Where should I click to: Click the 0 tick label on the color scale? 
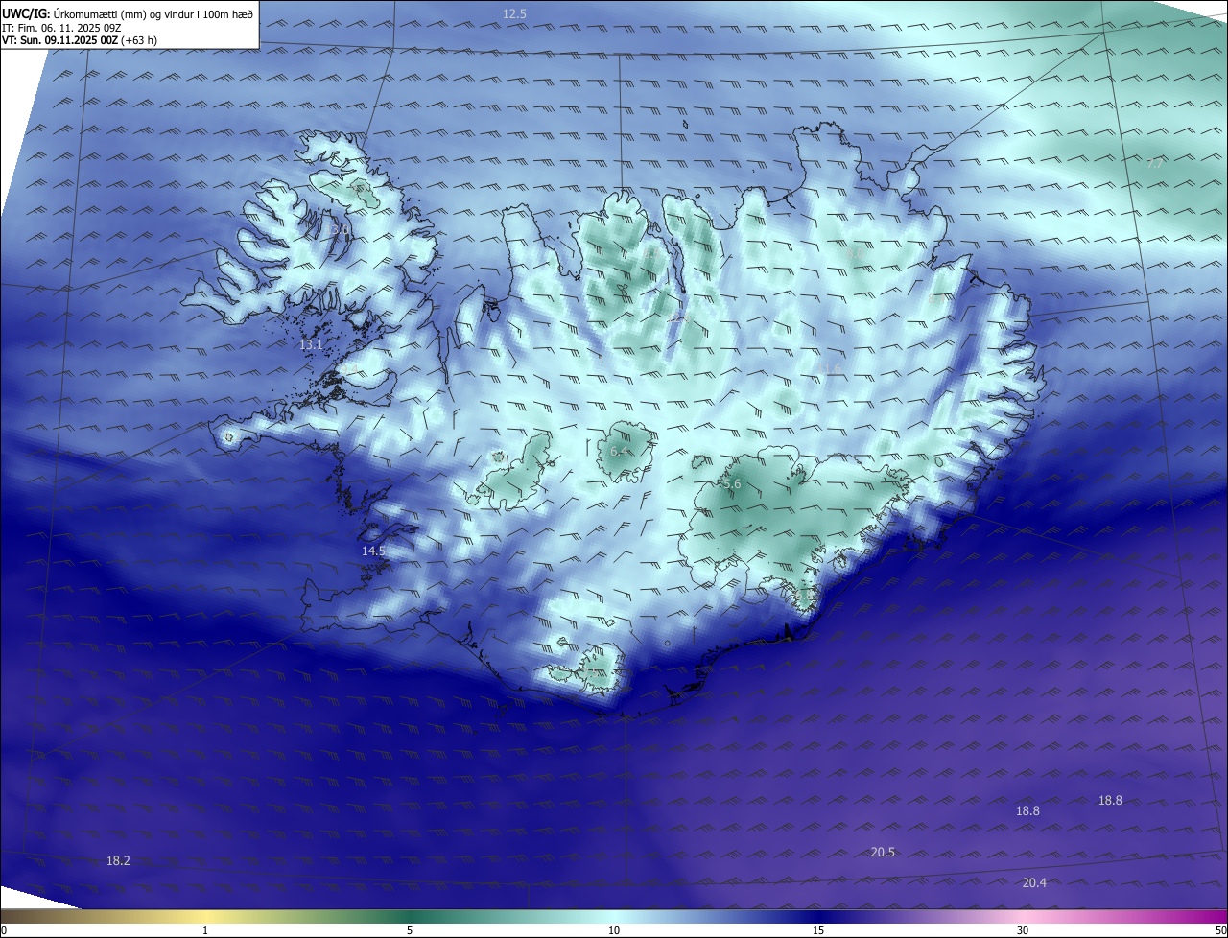point(4,930)
